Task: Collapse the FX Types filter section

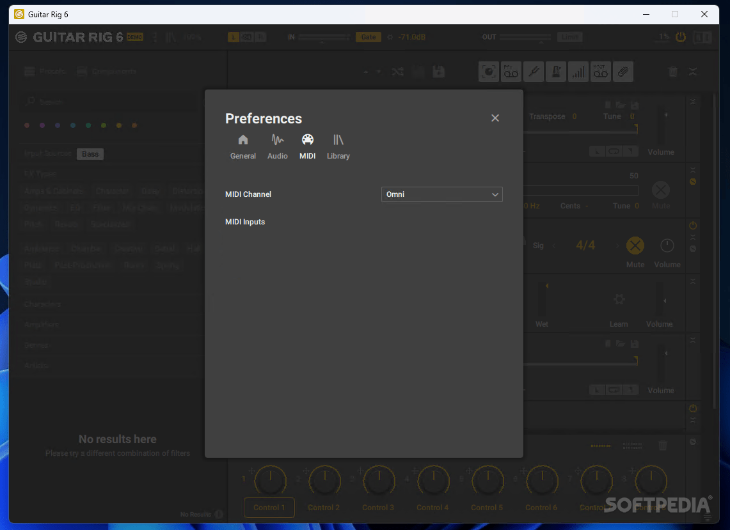Action: tap(40, 174)
